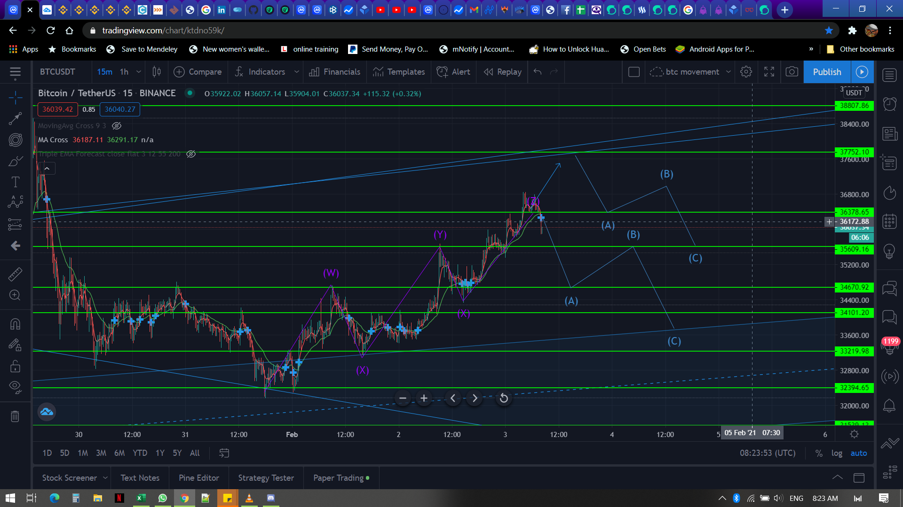Open chart settings gear in top toolbar

coord(746,72)
